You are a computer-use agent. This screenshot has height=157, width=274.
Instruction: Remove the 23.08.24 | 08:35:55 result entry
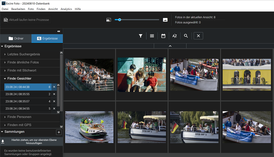pos(54,94)
